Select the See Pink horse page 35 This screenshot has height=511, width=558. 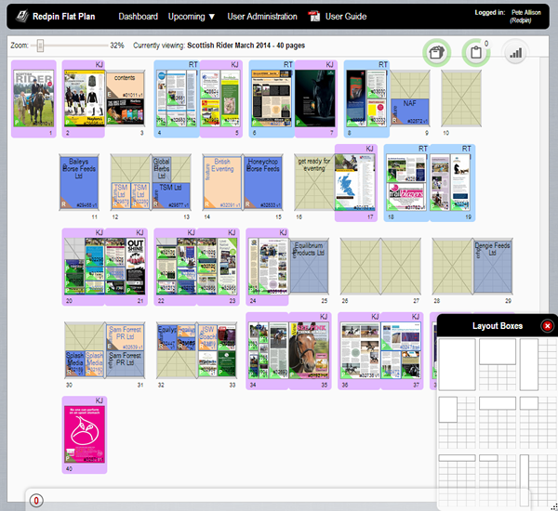(310, 350)
